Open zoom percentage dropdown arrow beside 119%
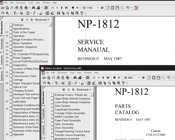 tap(98, 8)
